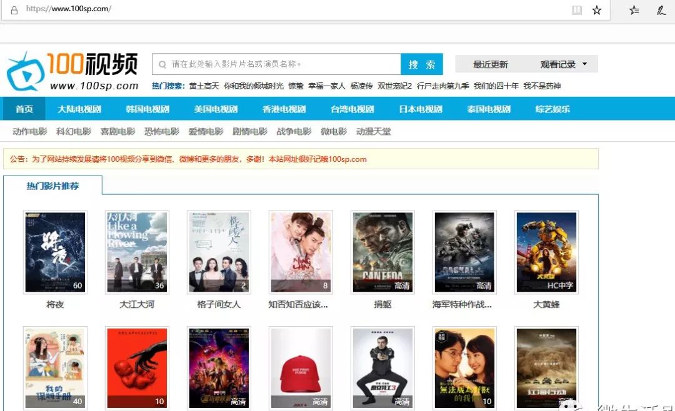Search hot keyword 我不是药神
This screenshot has height=411, width=675.
tap(542, 86)
